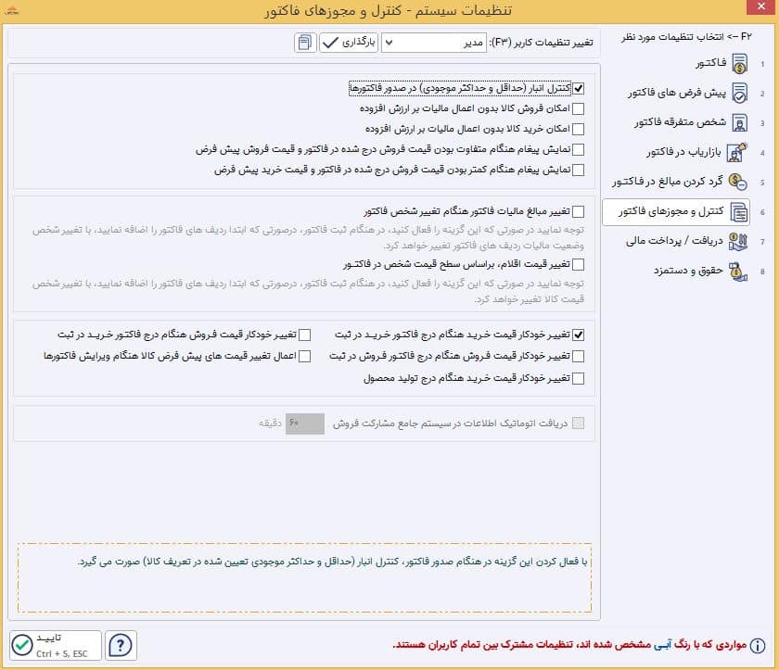Uncheck کنترل انبار در صدور فاکتورها
This screenshot has width=779, height=670.
pyautogui.click(x=579, y=88)
